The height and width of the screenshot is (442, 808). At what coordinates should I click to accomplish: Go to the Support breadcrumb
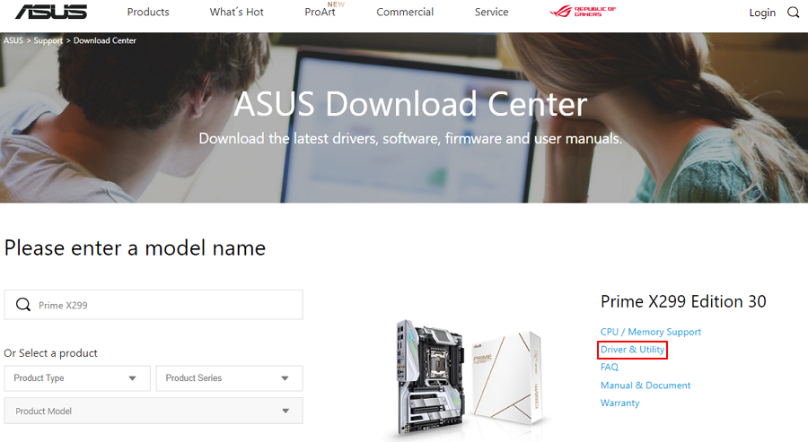[x=48, y=40]
